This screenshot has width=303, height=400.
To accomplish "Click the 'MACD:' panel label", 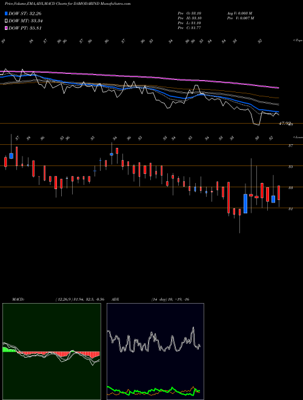I will point(18,299).
